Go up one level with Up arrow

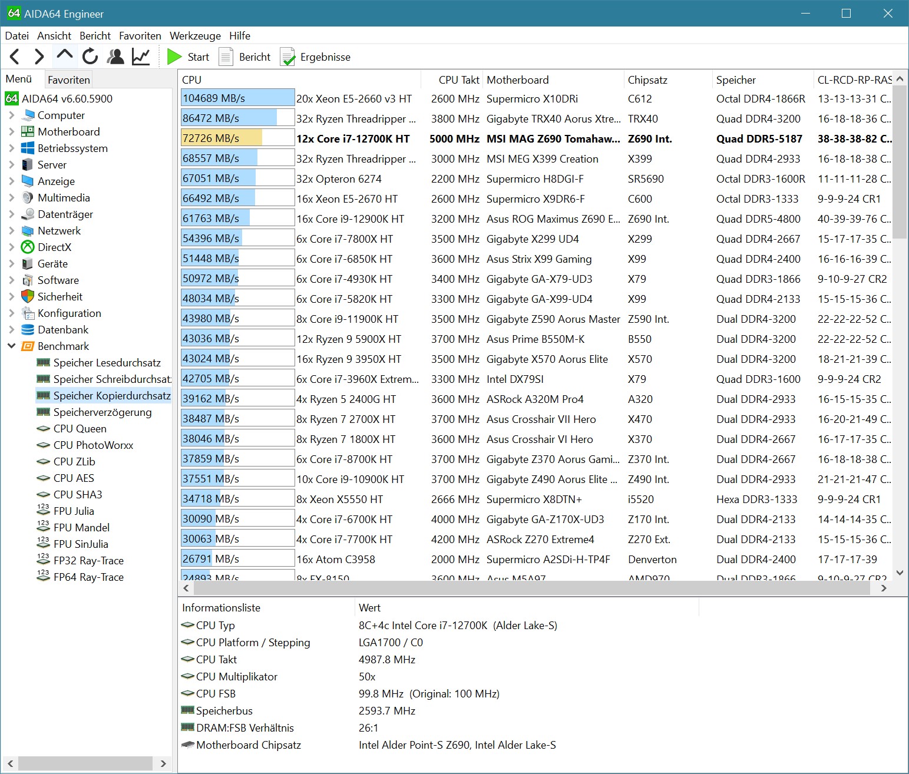(x=64, y=55)
